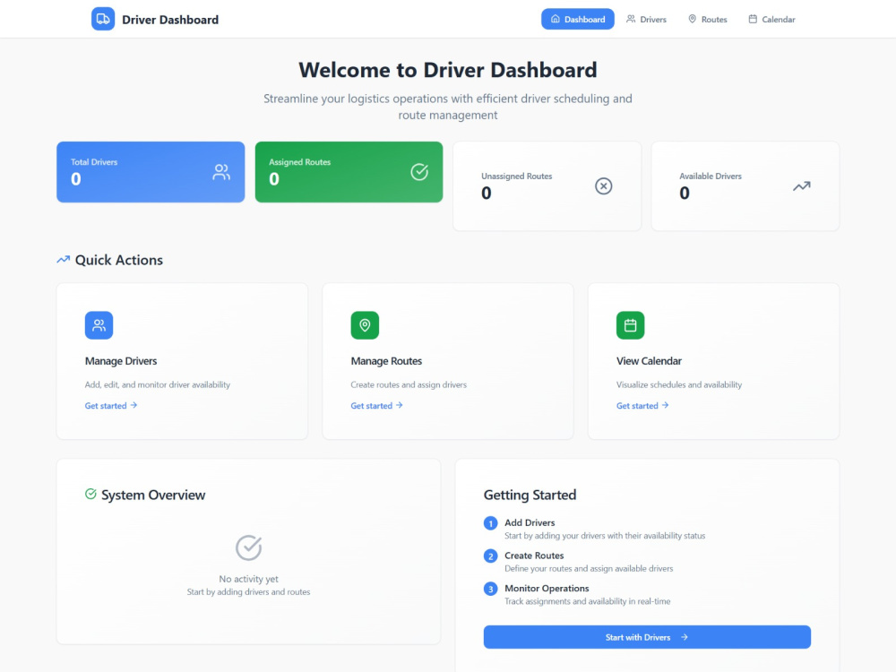Click 'Start by adding drivers and routes' text
The image size is (896, 672).
coord(248,592)
